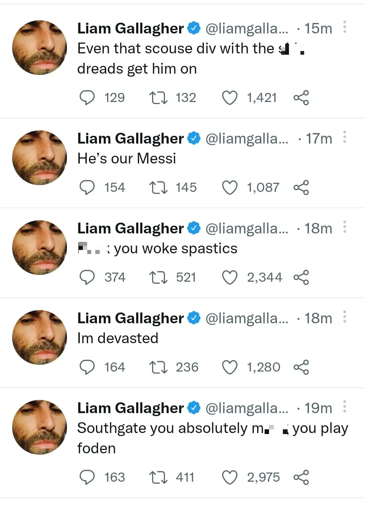Open share options on the "He's our Messi" tweet
This screenshot has width=365, height=507.
[x=302, y=188]
